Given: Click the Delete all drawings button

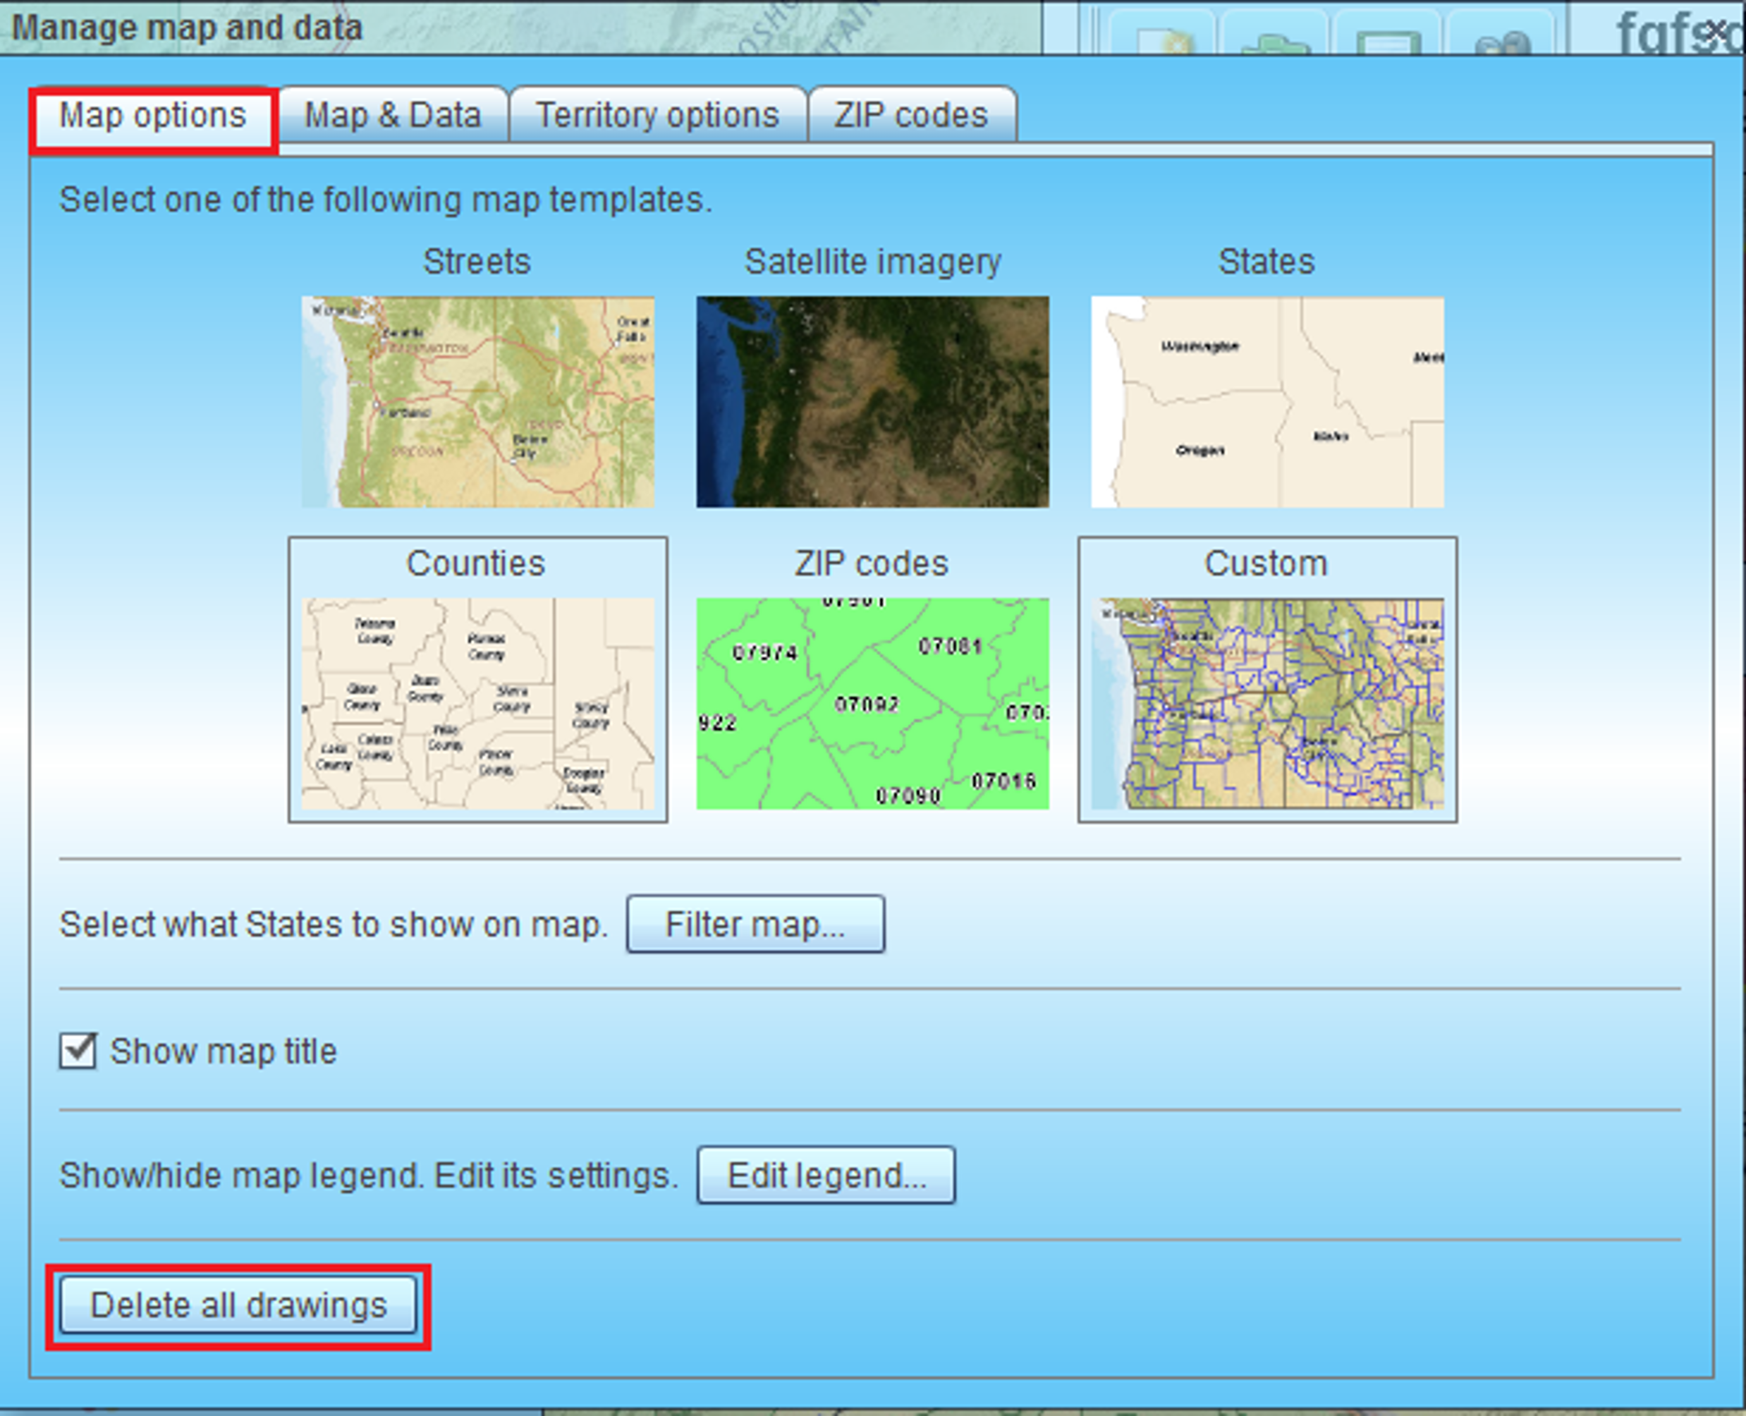Looking at the screenshot, I should tap(238, 1306).
